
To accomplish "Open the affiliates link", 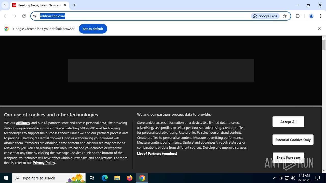I will (x=23, y=123).
